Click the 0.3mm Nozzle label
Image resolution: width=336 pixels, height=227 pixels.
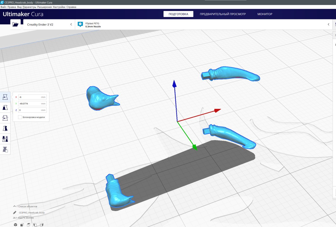point(93,26)
